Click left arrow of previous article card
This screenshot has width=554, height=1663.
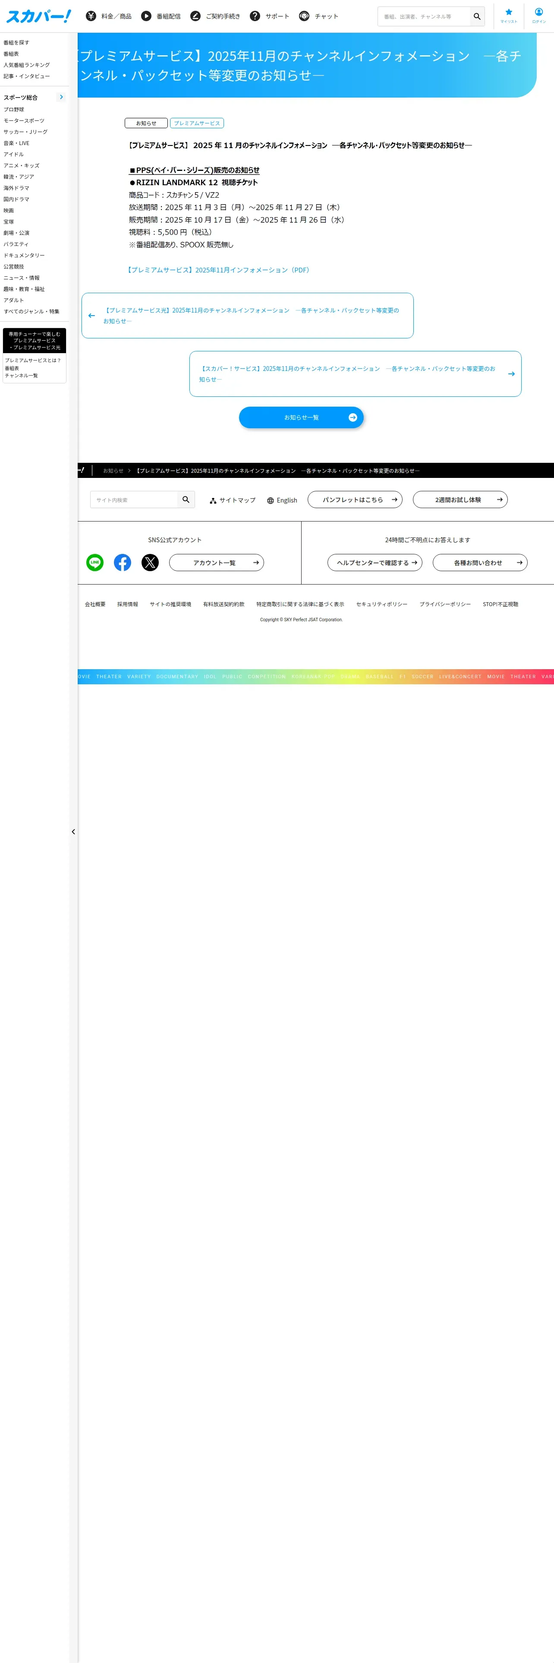(91, 316)
